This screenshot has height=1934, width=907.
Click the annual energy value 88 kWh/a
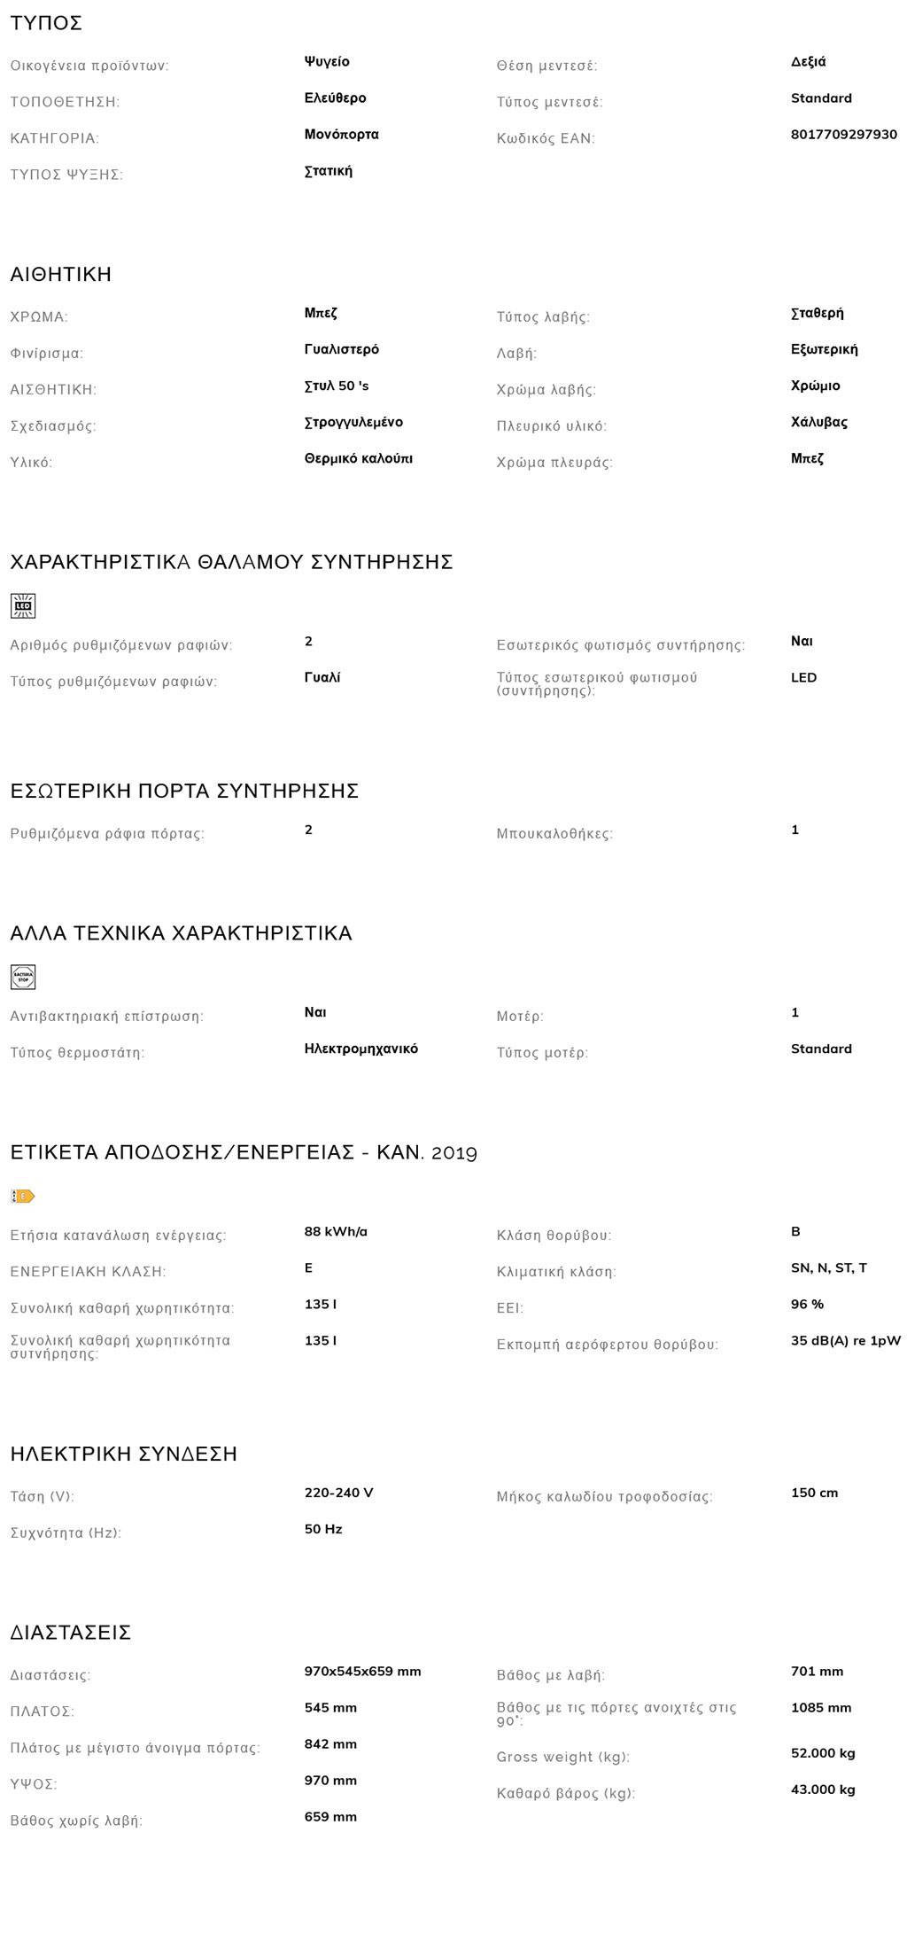tap(336, 1231)
